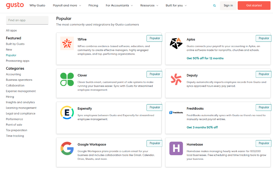The width and height of the screenshot is (273, 169).
Task: Expand the Payroll and more dropdown
Action: click(67, 6)
